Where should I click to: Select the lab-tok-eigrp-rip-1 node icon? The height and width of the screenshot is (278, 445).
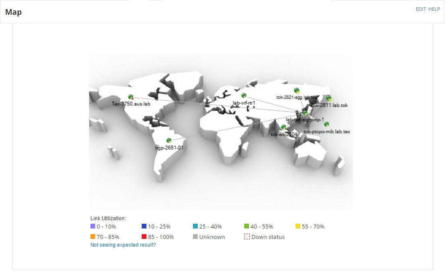click(x=305, y=113)
